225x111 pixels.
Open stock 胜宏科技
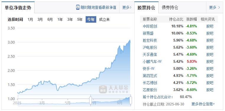(x=150, y=40)
